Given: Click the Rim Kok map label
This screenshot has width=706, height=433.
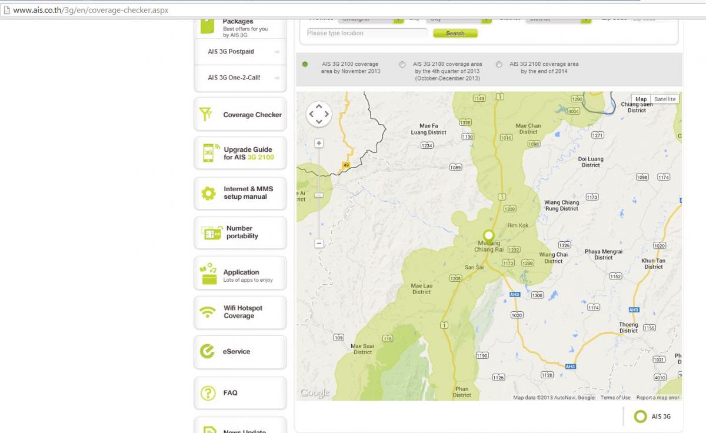Looking at the screenshot, I should pyautogui.click(x=518, y=225).
